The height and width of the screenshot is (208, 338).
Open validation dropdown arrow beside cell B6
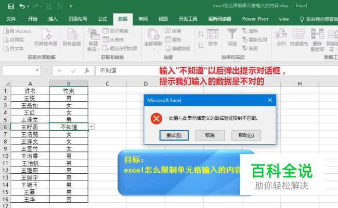pyautogui.click(x=92, y=127)
